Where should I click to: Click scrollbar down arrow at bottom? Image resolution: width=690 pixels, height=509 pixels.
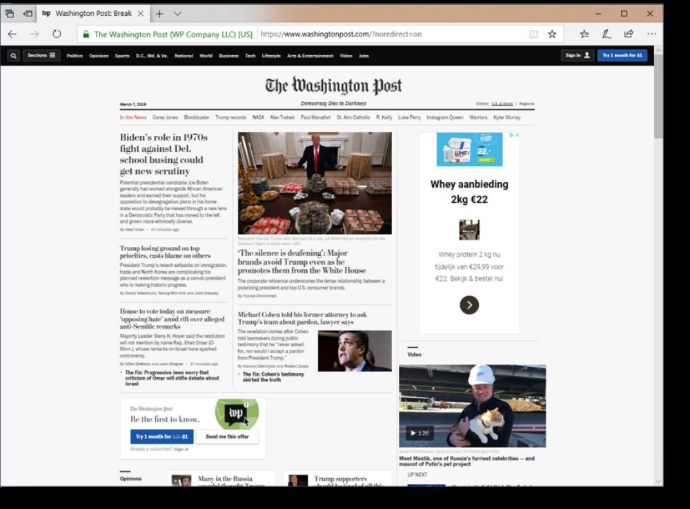[658, 481]
